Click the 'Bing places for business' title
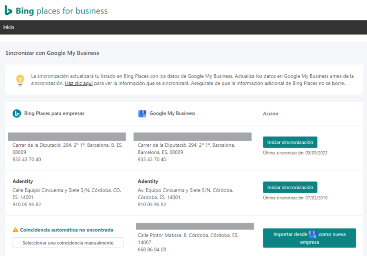Screen dimensions: 367x256 [x=61, y=11]
